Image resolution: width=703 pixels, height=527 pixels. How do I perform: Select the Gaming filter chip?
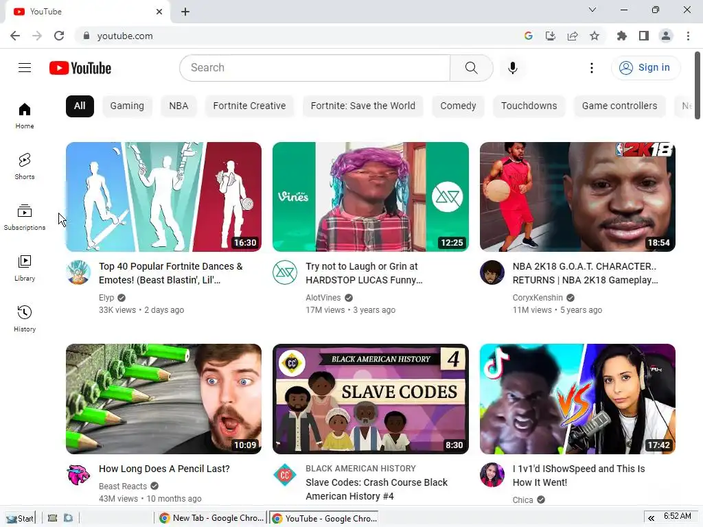(127, 106)
